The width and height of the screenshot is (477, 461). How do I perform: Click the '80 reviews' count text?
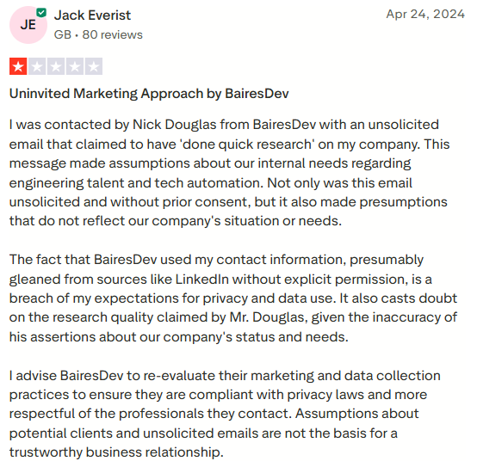click(112, 34)
